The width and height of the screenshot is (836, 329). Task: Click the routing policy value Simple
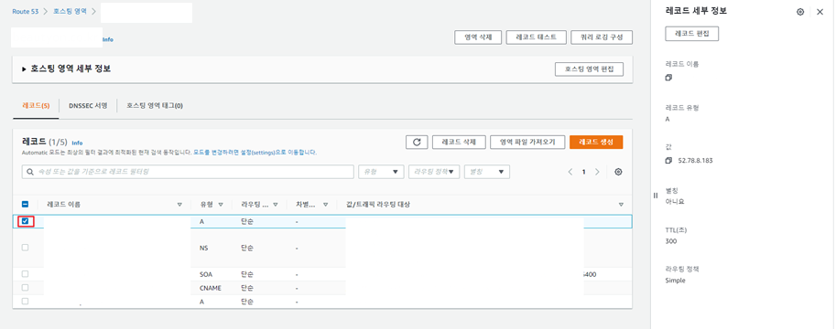pyautogui.click(x=676, y=281)
